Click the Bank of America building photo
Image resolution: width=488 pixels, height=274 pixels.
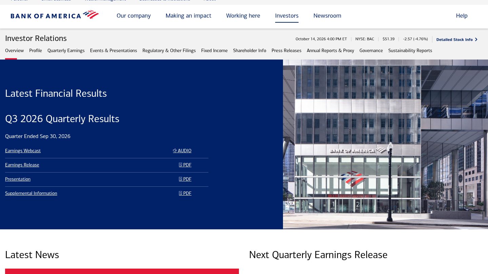click(385, 144)
